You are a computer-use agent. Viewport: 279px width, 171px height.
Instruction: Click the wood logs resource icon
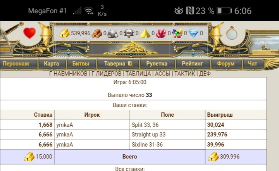coord(97,33)
